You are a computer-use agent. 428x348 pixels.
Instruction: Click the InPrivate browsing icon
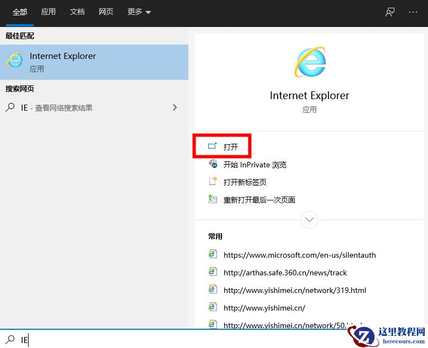[213, 164]
